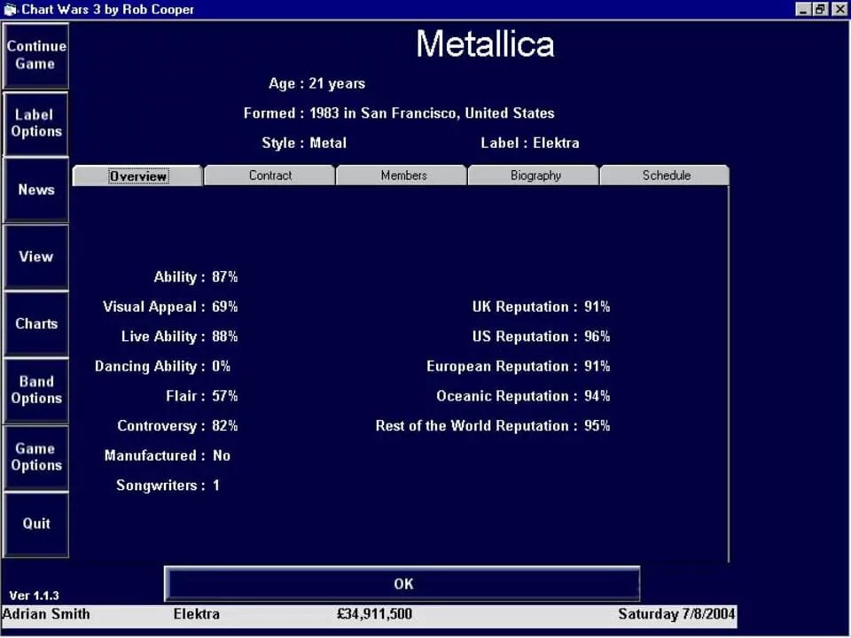Open the Game Options screen
This screenshot has height=638, width=851.
pyautogui.click(x=35, y=457)
